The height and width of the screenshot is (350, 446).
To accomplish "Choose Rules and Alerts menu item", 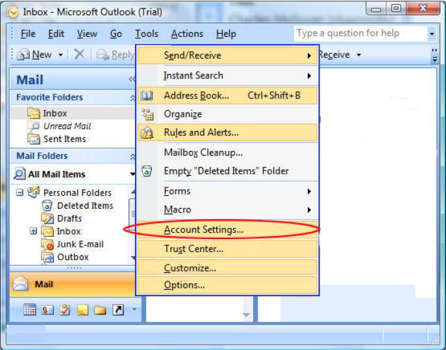I will (x=227, y=133).
